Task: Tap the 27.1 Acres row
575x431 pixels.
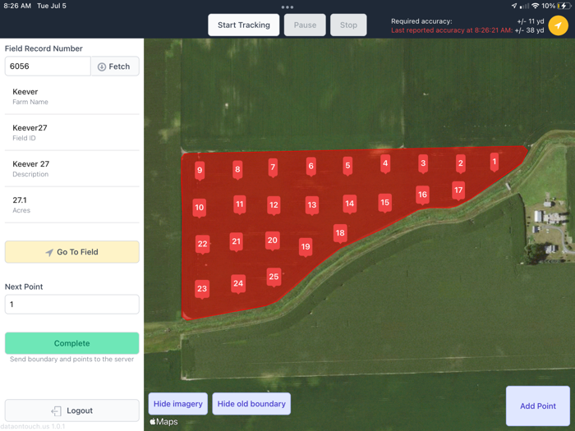Action: 72,204
